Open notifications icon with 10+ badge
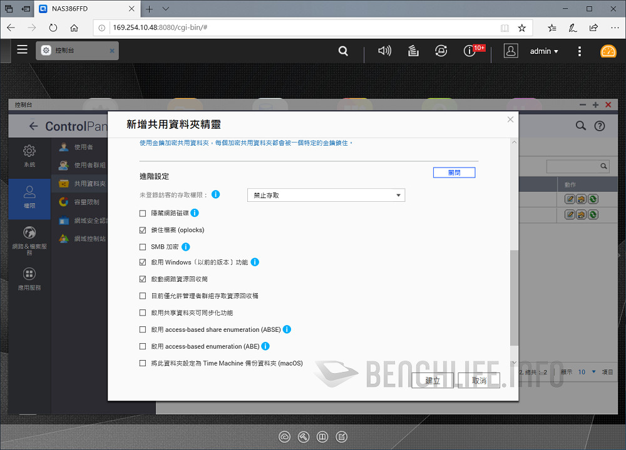The image size is (626, 450). 470,51
